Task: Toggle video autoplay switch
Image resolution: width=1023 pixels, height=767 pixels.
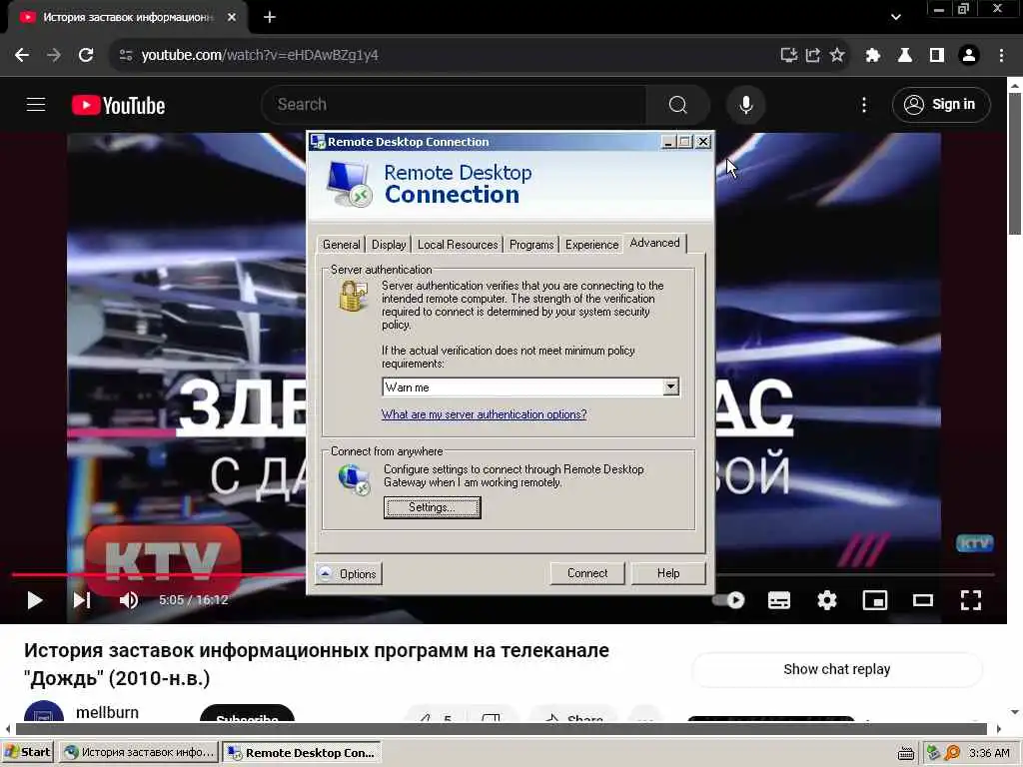Action: coord(729,600)
